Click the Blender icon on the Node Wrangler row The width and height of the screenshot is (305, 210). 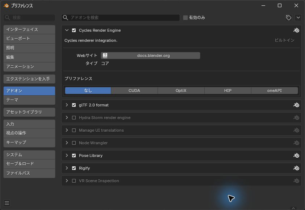(296, 143)
